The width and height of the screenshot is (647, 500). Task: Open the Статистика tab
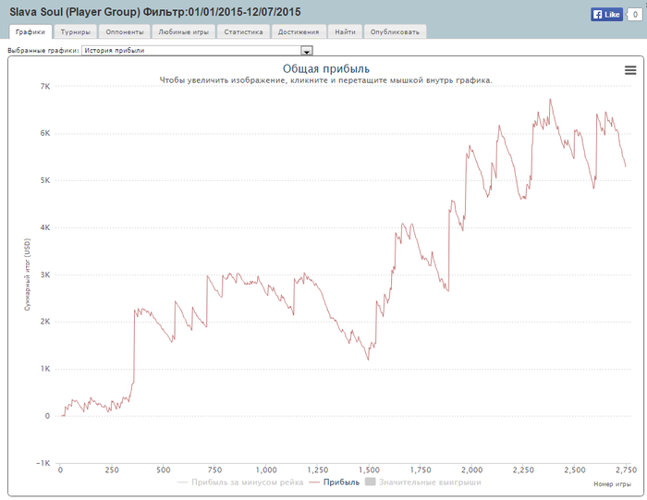tap(243, 31)
